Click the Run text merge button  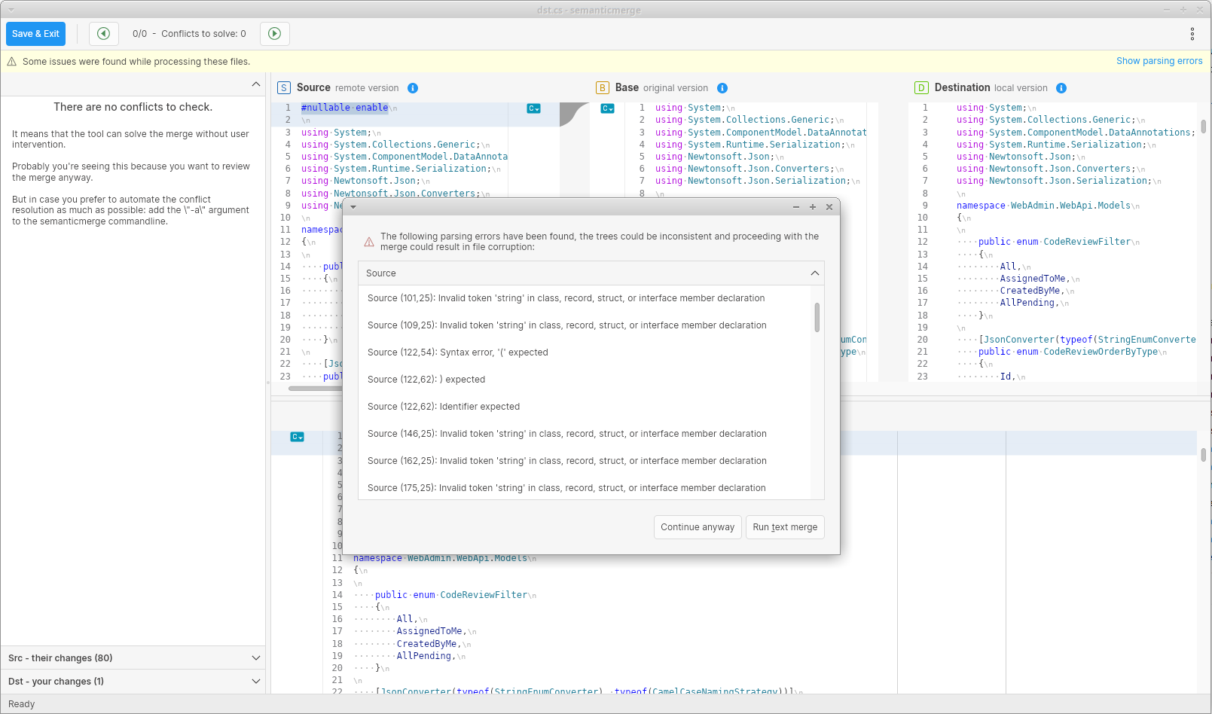(x=784, y=527)
